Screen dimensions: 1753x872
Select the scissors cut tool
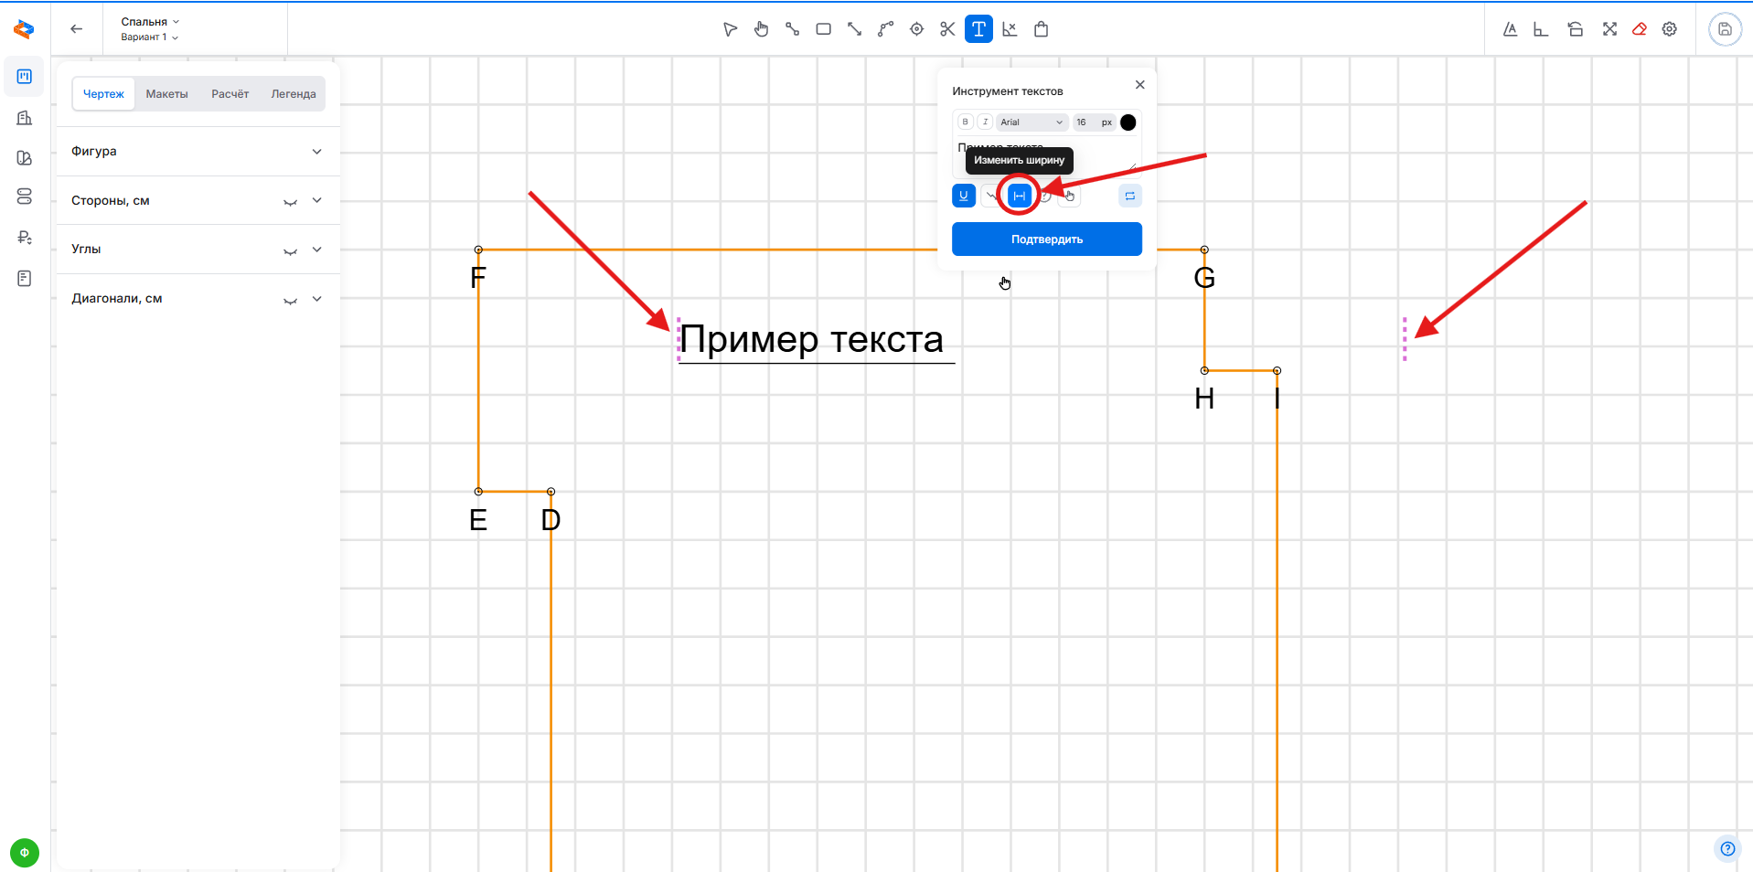947,29
